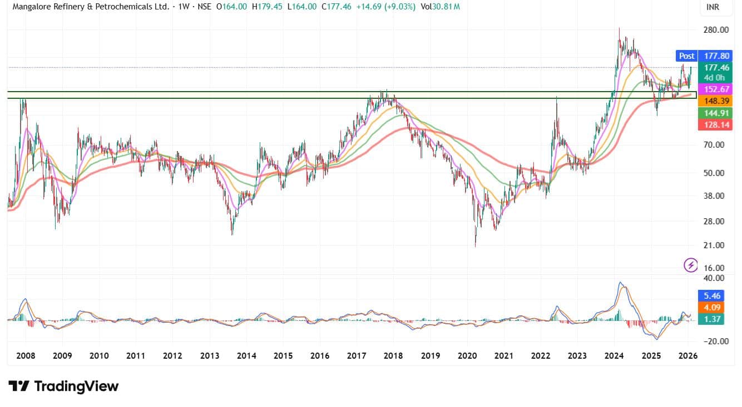Image resolution: width=742 pixels, height=407 pixels.
Task: Click the low value L164.00
Action: [x=301, y=7]
